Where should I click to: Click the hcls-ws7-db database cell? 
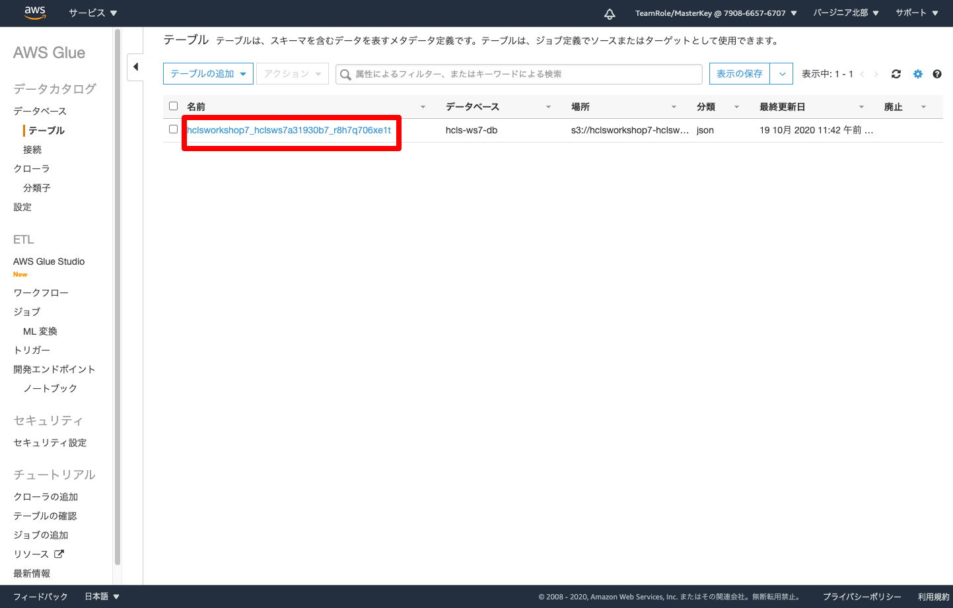(x=472, y=130)
